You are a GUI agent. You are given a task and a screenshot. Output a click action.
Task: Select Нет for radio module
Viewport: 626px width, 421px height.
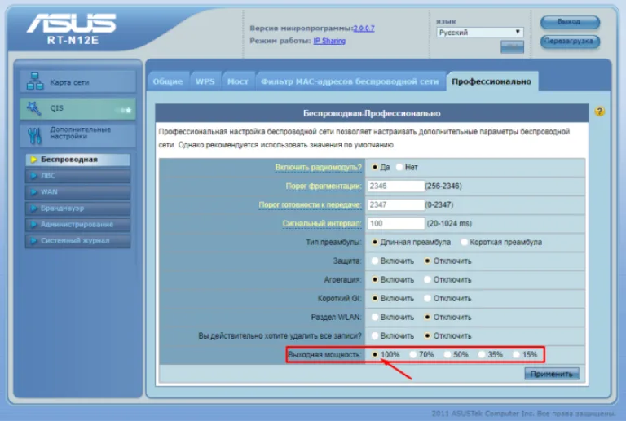[x=399, y=168]
